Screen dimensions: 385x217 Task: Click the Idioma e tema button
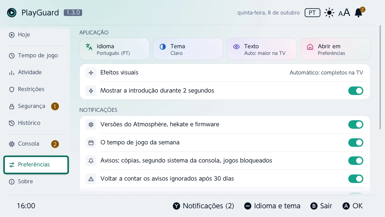[x=272, y=206]
